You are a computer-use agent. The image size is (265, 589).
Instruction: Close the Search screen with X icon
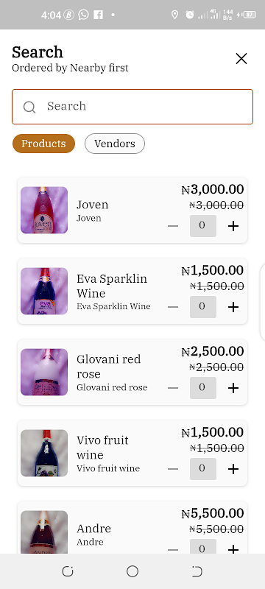click(x=241, y=59)
